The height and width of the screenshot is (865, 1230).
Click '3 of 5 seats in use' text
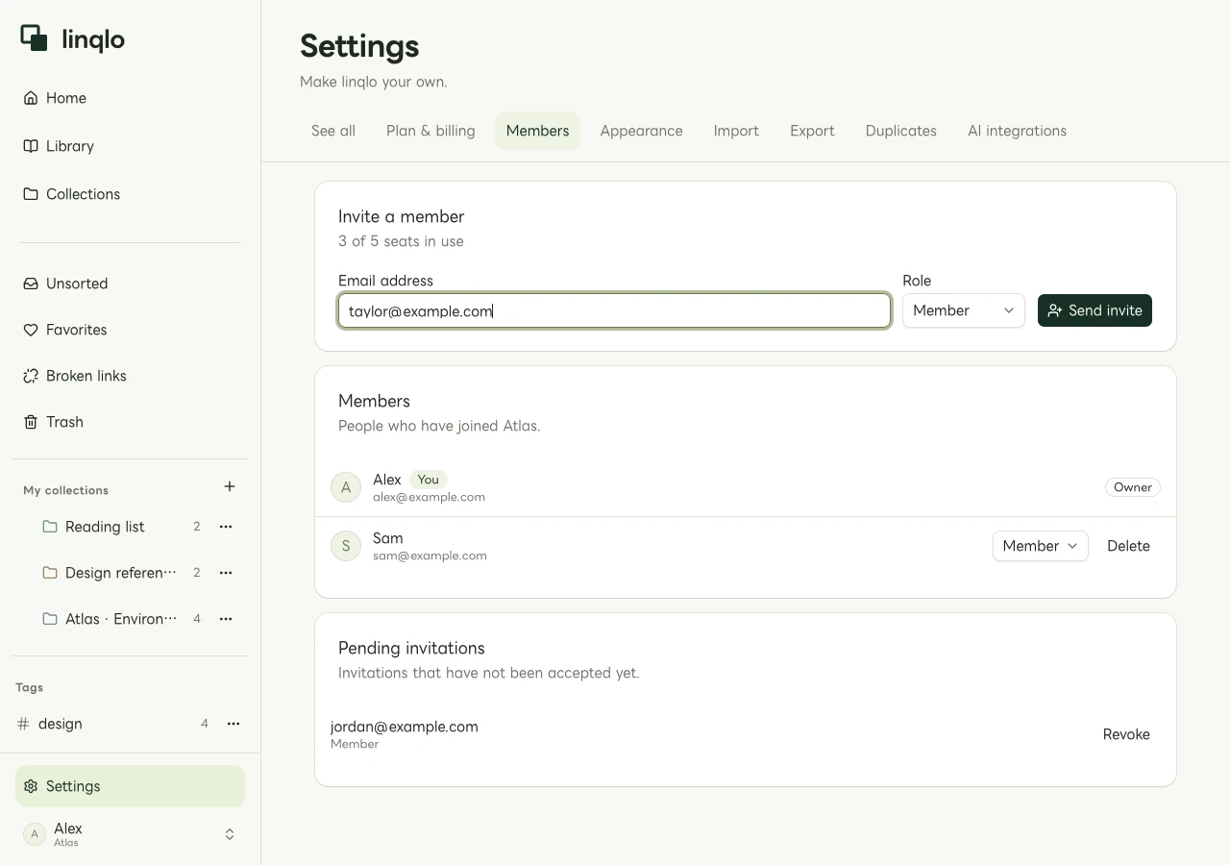[401, 241]
